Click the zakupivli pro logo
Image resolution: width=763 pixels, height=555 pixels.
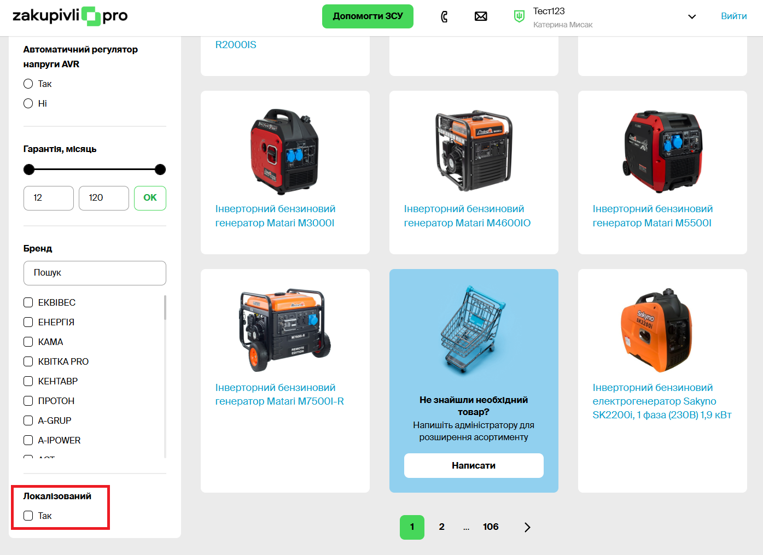[x=70, y=16]
